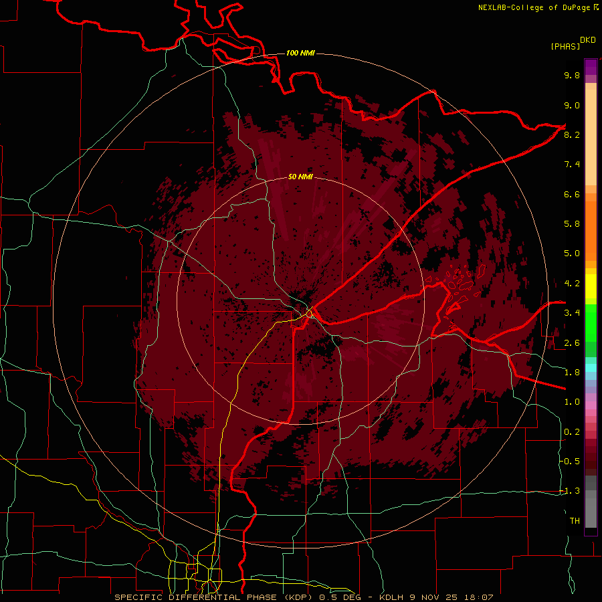Click the 9.8 value on color scale
The height and width of the screenshot is (602, 602).
(x=572, y=75)
